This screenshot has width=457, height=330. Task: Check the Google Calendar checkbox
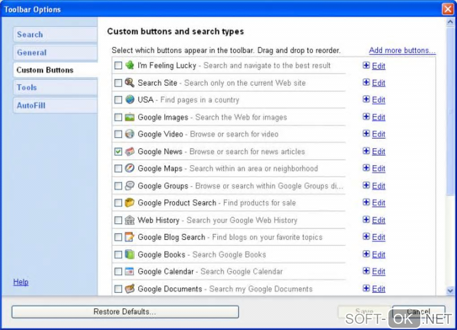pos(118,272)
